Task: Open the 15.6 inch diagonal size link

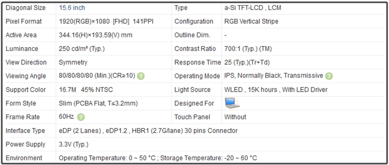Action: [x=72, y=8]
